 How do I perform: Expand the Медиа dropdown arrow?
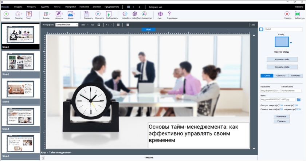pyautogui.click(x=74, y=14)
